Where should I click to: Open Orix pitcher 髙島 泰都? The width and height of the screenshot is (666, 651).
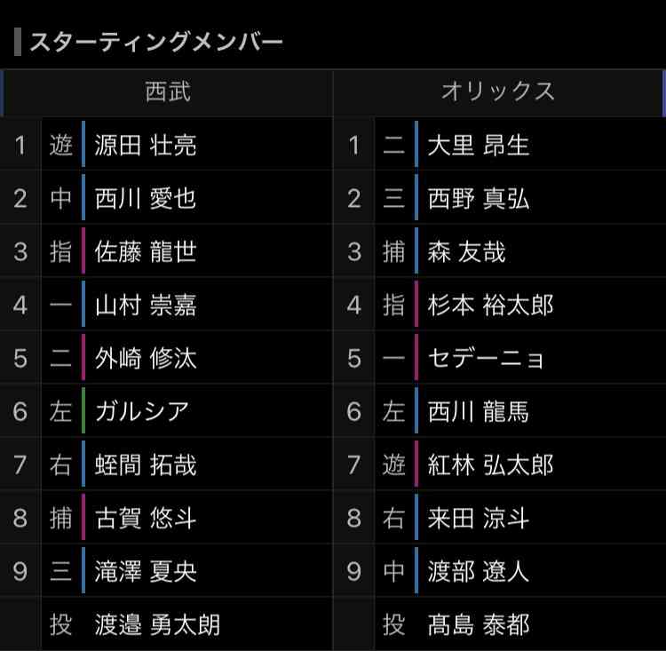[479, 624]
